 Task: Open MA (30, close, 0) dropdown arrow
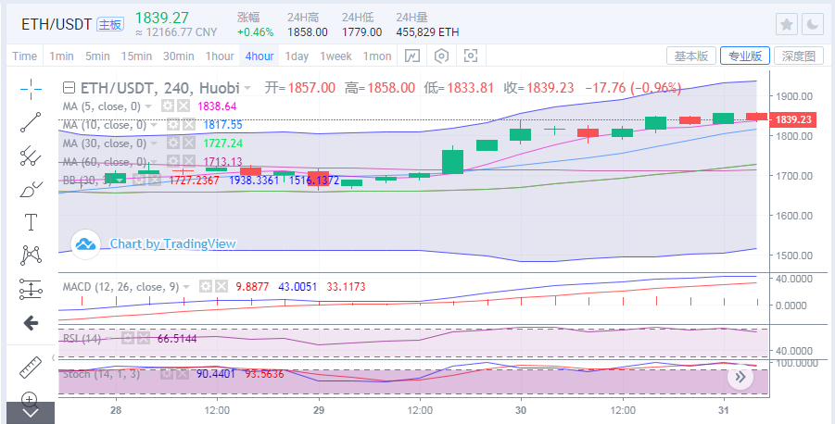pos(154,143)
